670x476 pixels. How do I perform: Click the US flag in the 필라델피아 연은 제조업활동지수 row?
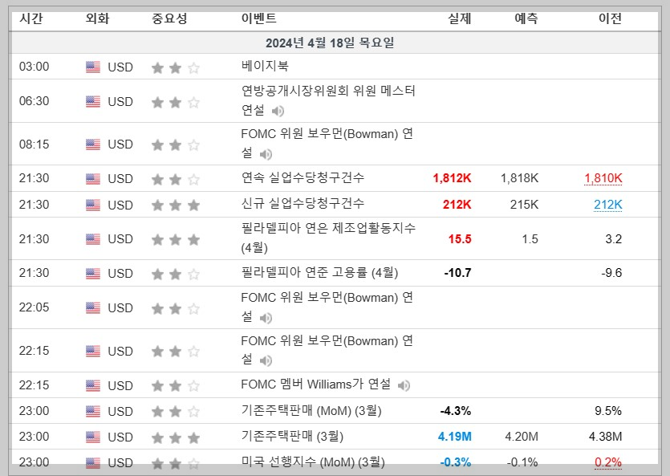click(93, 239)
